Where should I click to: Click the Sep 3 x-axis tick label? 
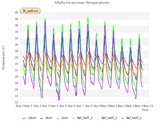(x=46, y=106)
